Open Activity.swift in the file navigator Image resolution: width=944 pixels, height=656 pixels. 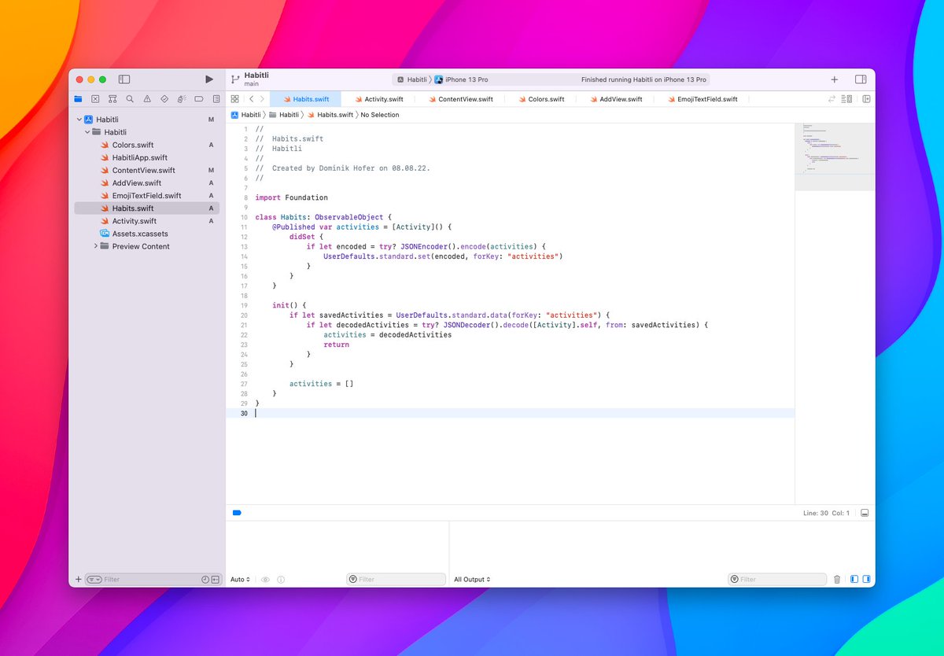pos(134,221)
